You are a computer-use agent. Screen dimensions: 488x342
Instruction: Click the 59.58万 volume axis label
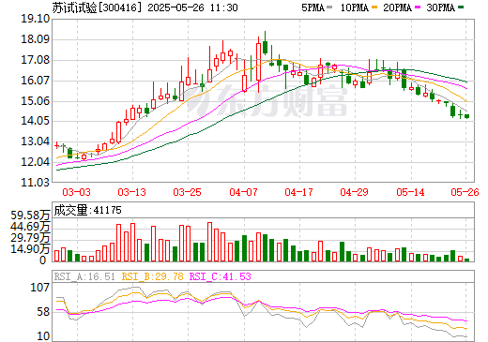pos(30,216)
